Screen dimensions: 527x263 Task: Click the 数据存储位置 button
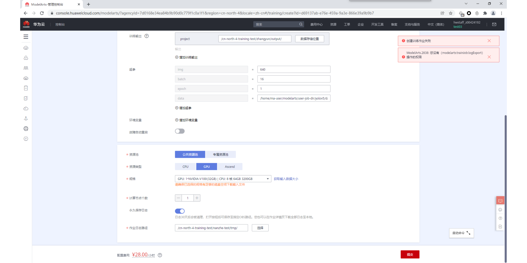(x=309, y=39)
